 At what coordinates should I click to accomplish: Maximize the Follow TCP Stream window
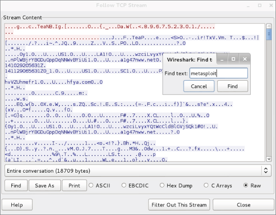(260, 5)
